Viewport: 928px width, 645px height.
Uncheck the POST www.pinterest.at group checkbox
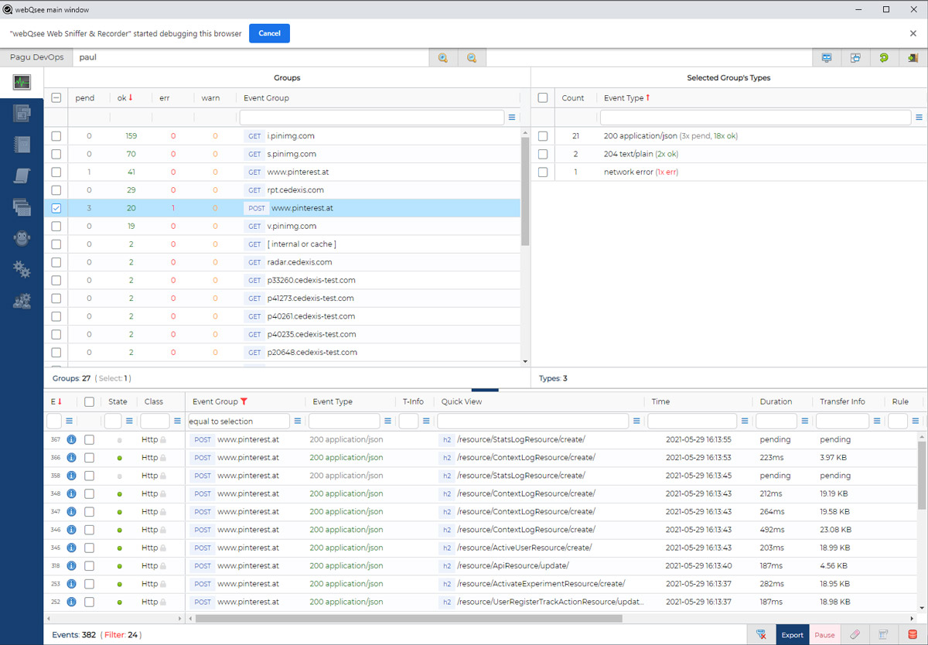coord(56,208)
